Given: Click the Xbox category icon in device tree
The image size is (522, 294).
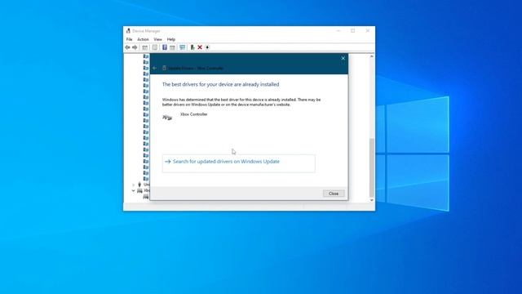Looking at the screenshot, I should point(139,190).
